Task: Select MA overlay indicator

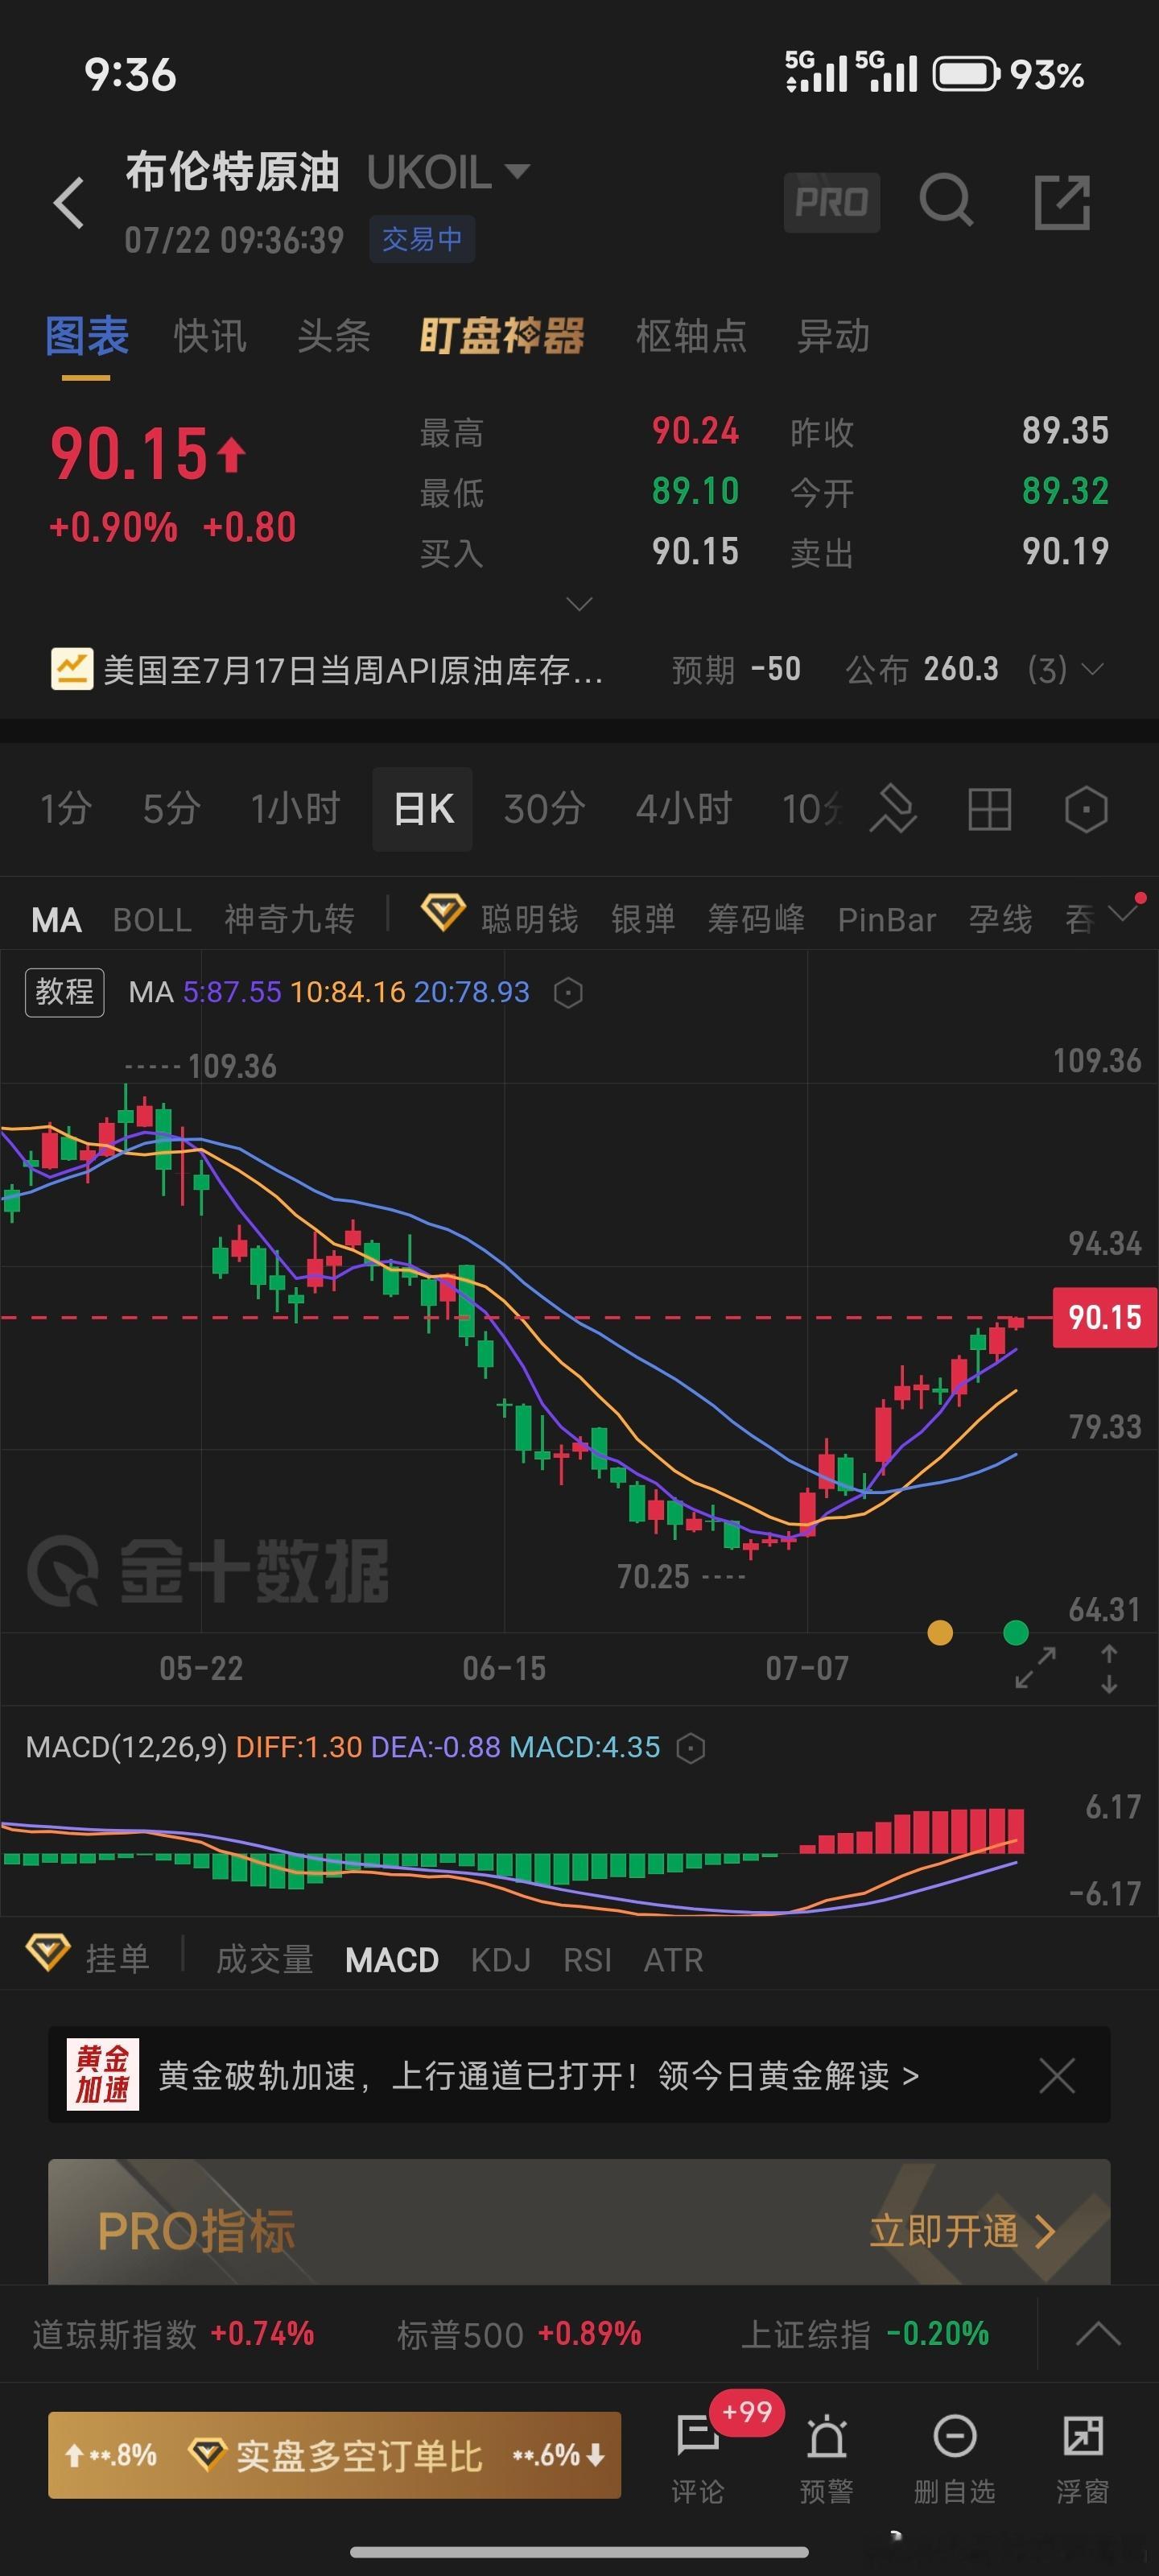Action: point(56,920)
